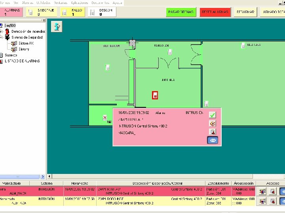Select the Sintony item in the tree
Screen dimensions: 285x213
[24, 49]
